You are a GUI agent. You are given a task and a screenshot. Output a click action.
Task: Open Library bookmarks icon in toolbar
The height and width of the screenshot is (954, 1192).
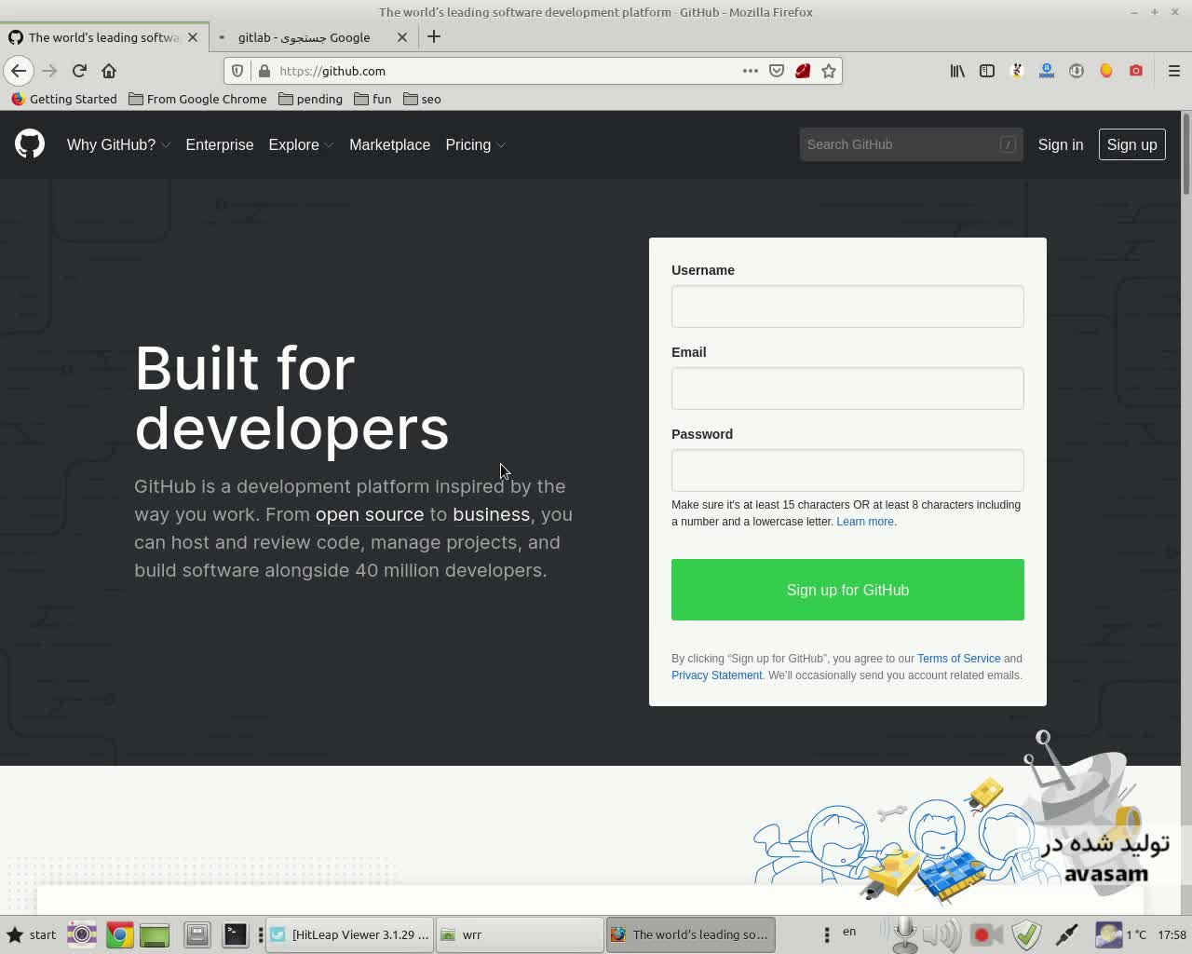click(957, 71)
